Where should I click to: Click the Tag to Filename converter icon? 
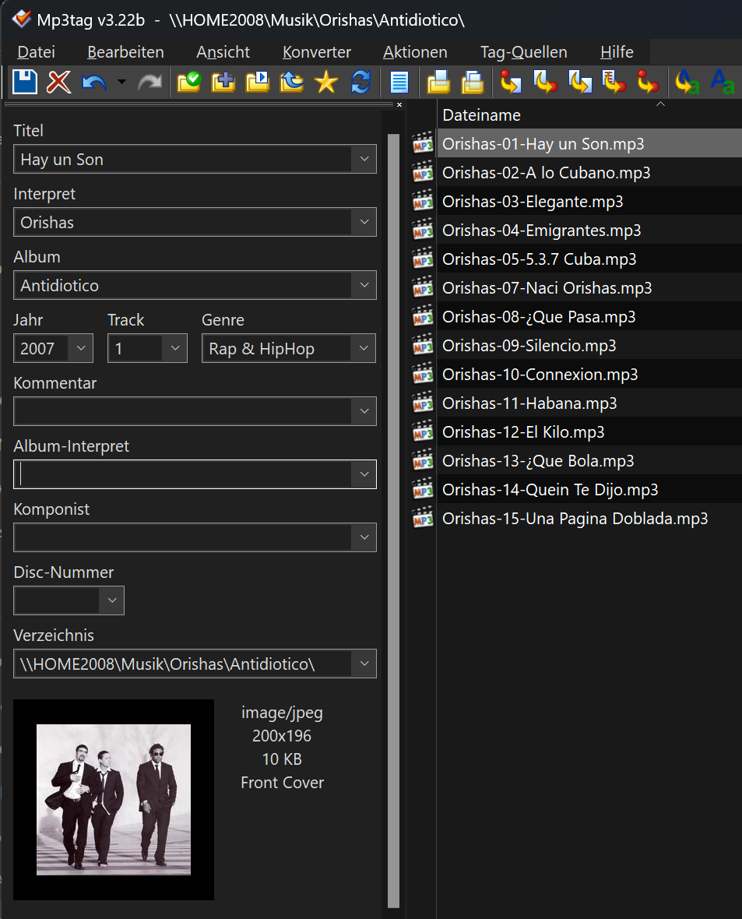(x=511, y=82)
